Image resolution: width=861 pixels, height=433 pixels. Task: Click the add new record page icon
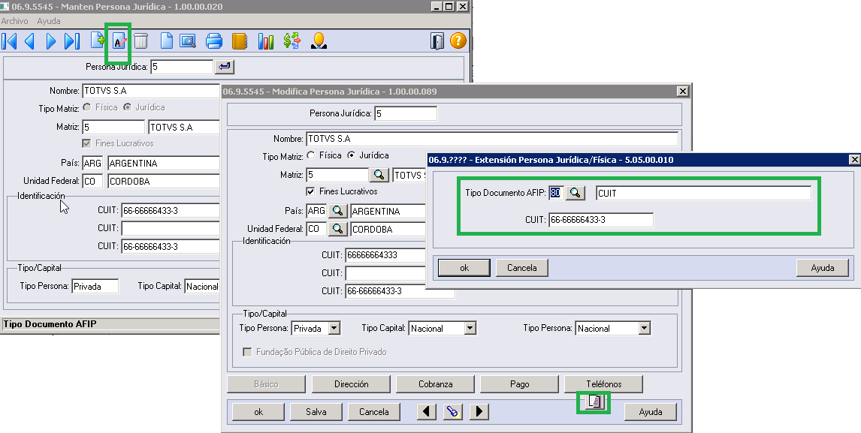tap(98, 41)
